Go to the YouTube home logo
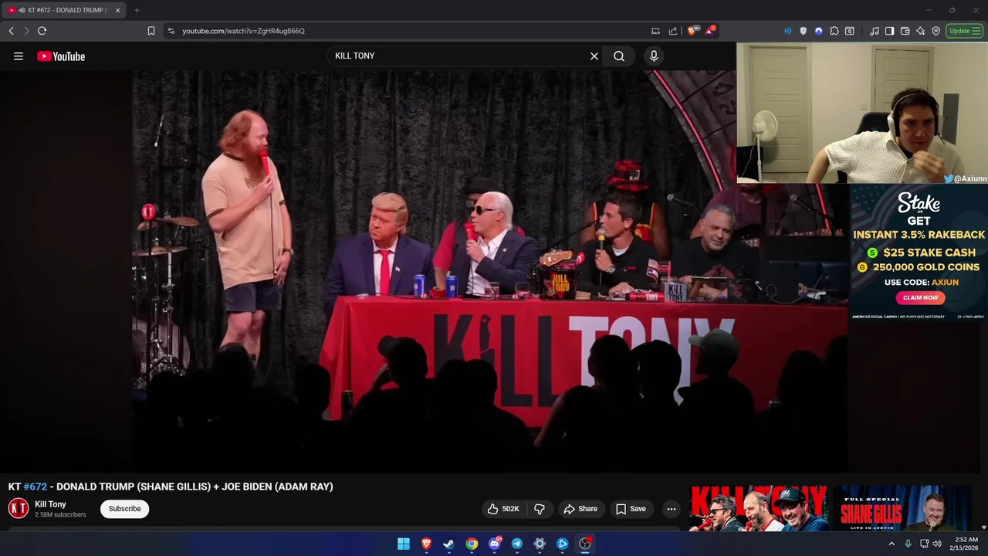The image size is (988, 556). click(x=61, y=56)
